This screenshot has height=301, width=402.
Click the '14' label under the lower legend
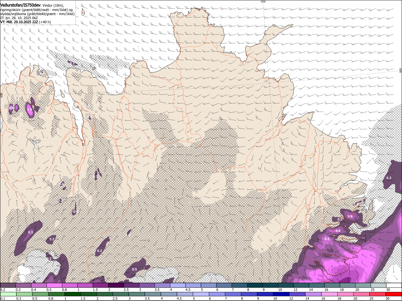[x=307, y=298]
